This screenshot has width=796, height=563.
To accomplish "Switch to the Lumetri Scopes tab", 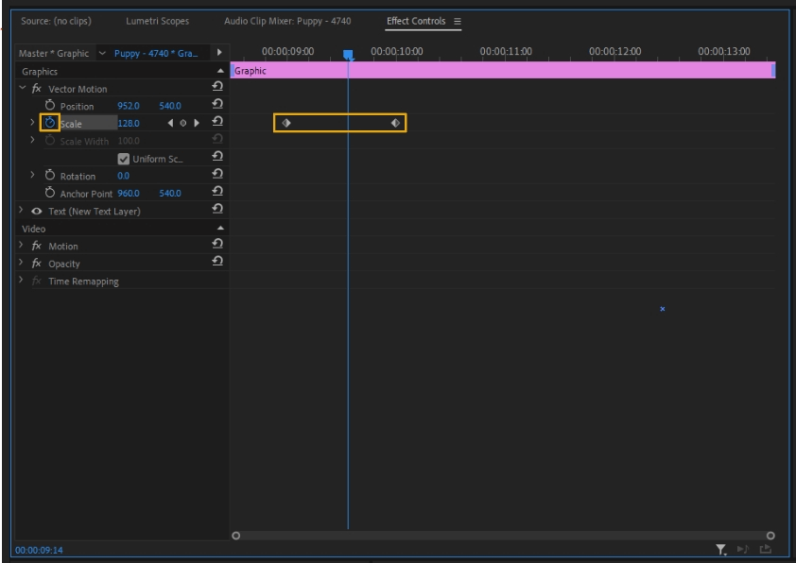I will [x=157, y=21].
